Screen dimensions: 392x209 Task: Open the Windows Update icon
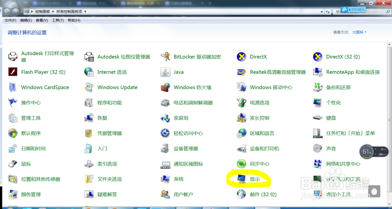point(89,88)
